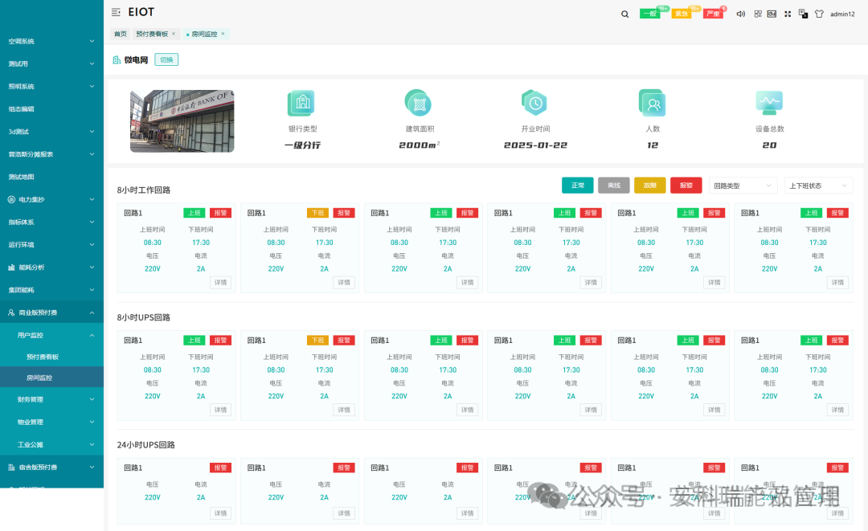This screenshot has height=531, width=868.
Task: Expand the 指标体系 menu
Action: 51,223
